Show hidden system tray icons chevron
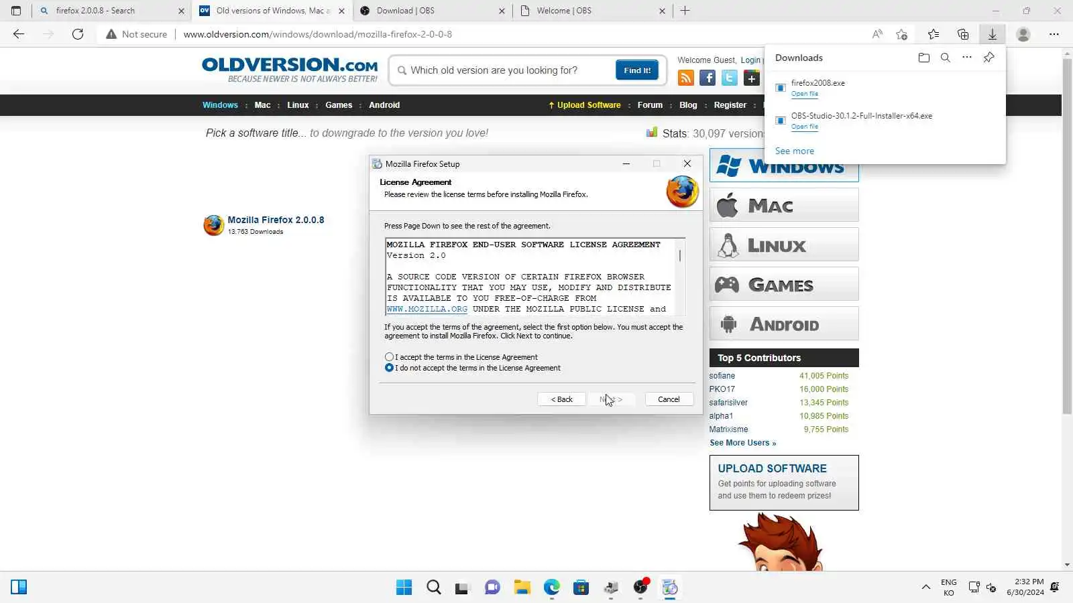Image resolution: width=1073 pixels, height=603 pixels. click(926, 588)
